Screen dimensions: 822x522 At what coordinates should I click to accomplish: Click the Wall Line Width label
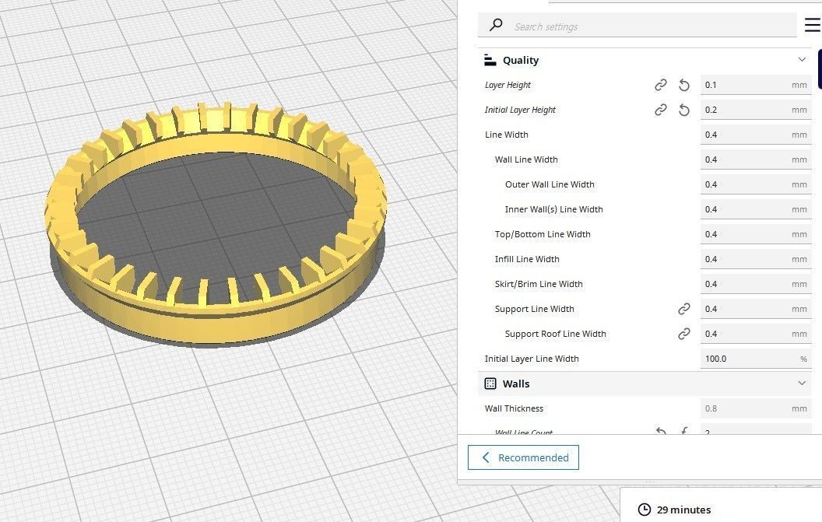pyautogui.click(x=526, y=159)
